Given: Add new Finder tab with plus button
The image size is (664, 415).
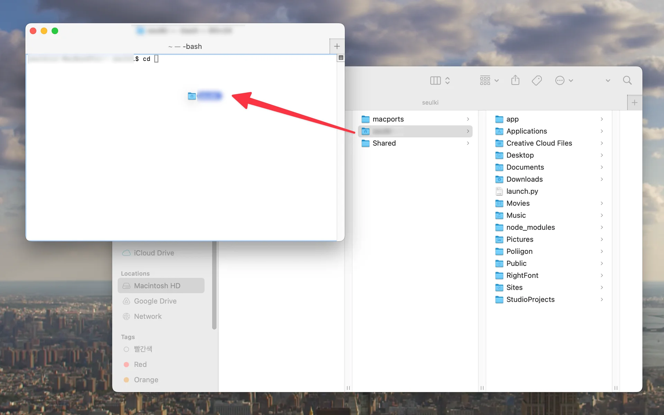Looking at the screenshot, I should (634, 103).
